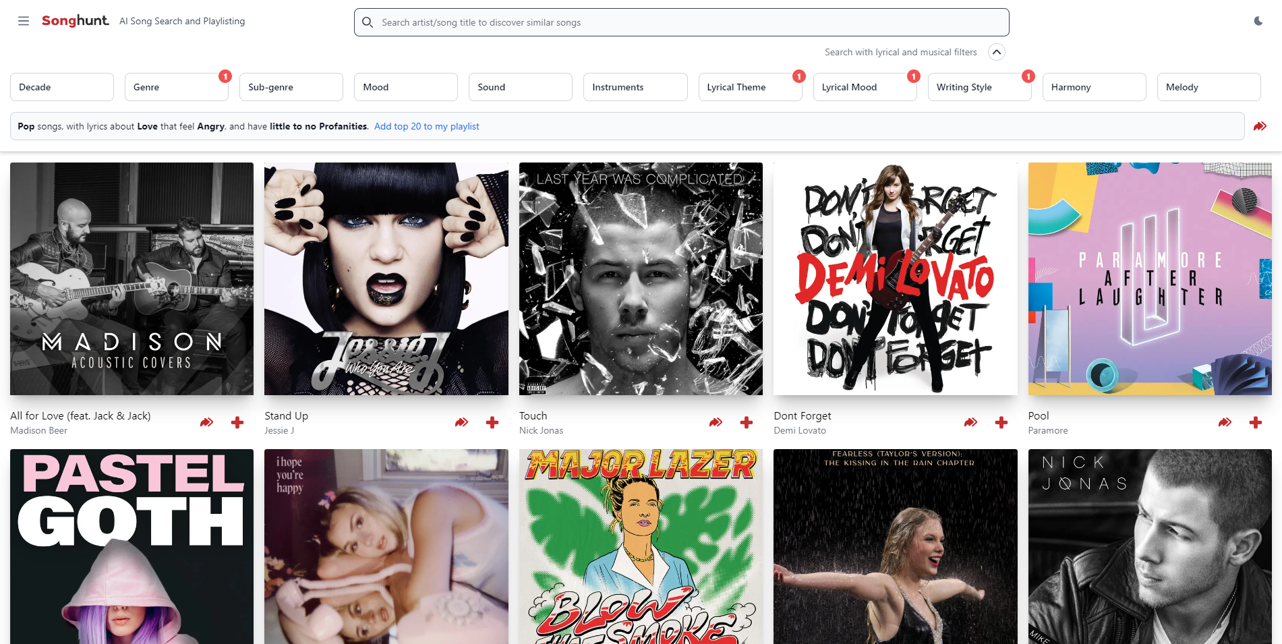Screen dimensions: 1282x644
Task: Click song title 'All for Love (feat. Jack & Jack)'
Action: coord(80,416)
